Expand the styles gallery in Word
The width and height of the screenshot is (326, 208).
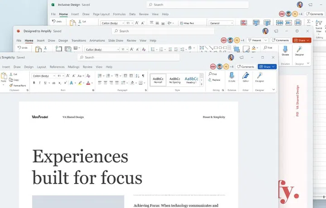[201, 84]
